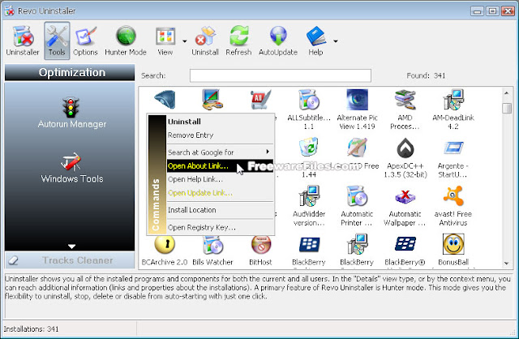Refresh the program list
The width and height of the screenshot is (519, 339).
[238, 41]
